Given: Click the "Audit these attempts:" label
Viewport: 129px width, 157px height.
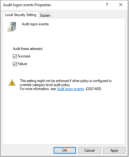Looking at the screenshot, I should 28,49.
